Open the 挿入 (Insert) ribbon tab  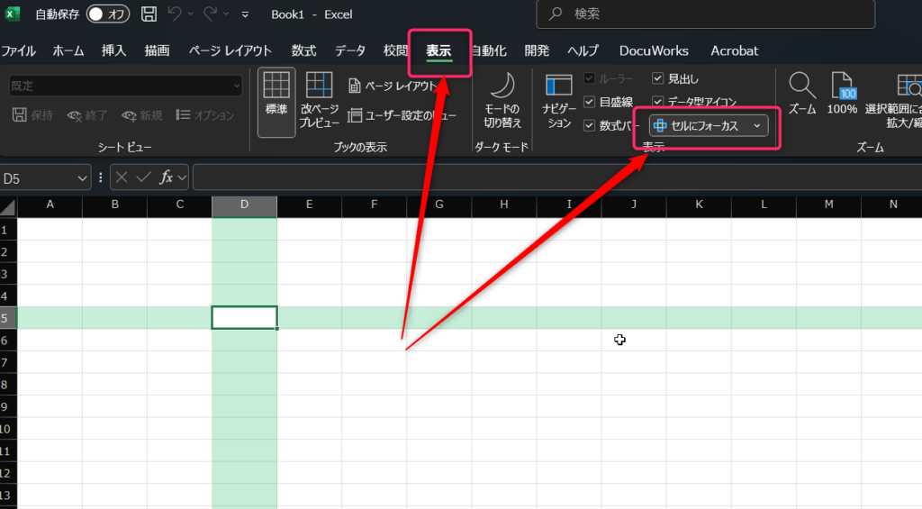click(x=114, y=50)
